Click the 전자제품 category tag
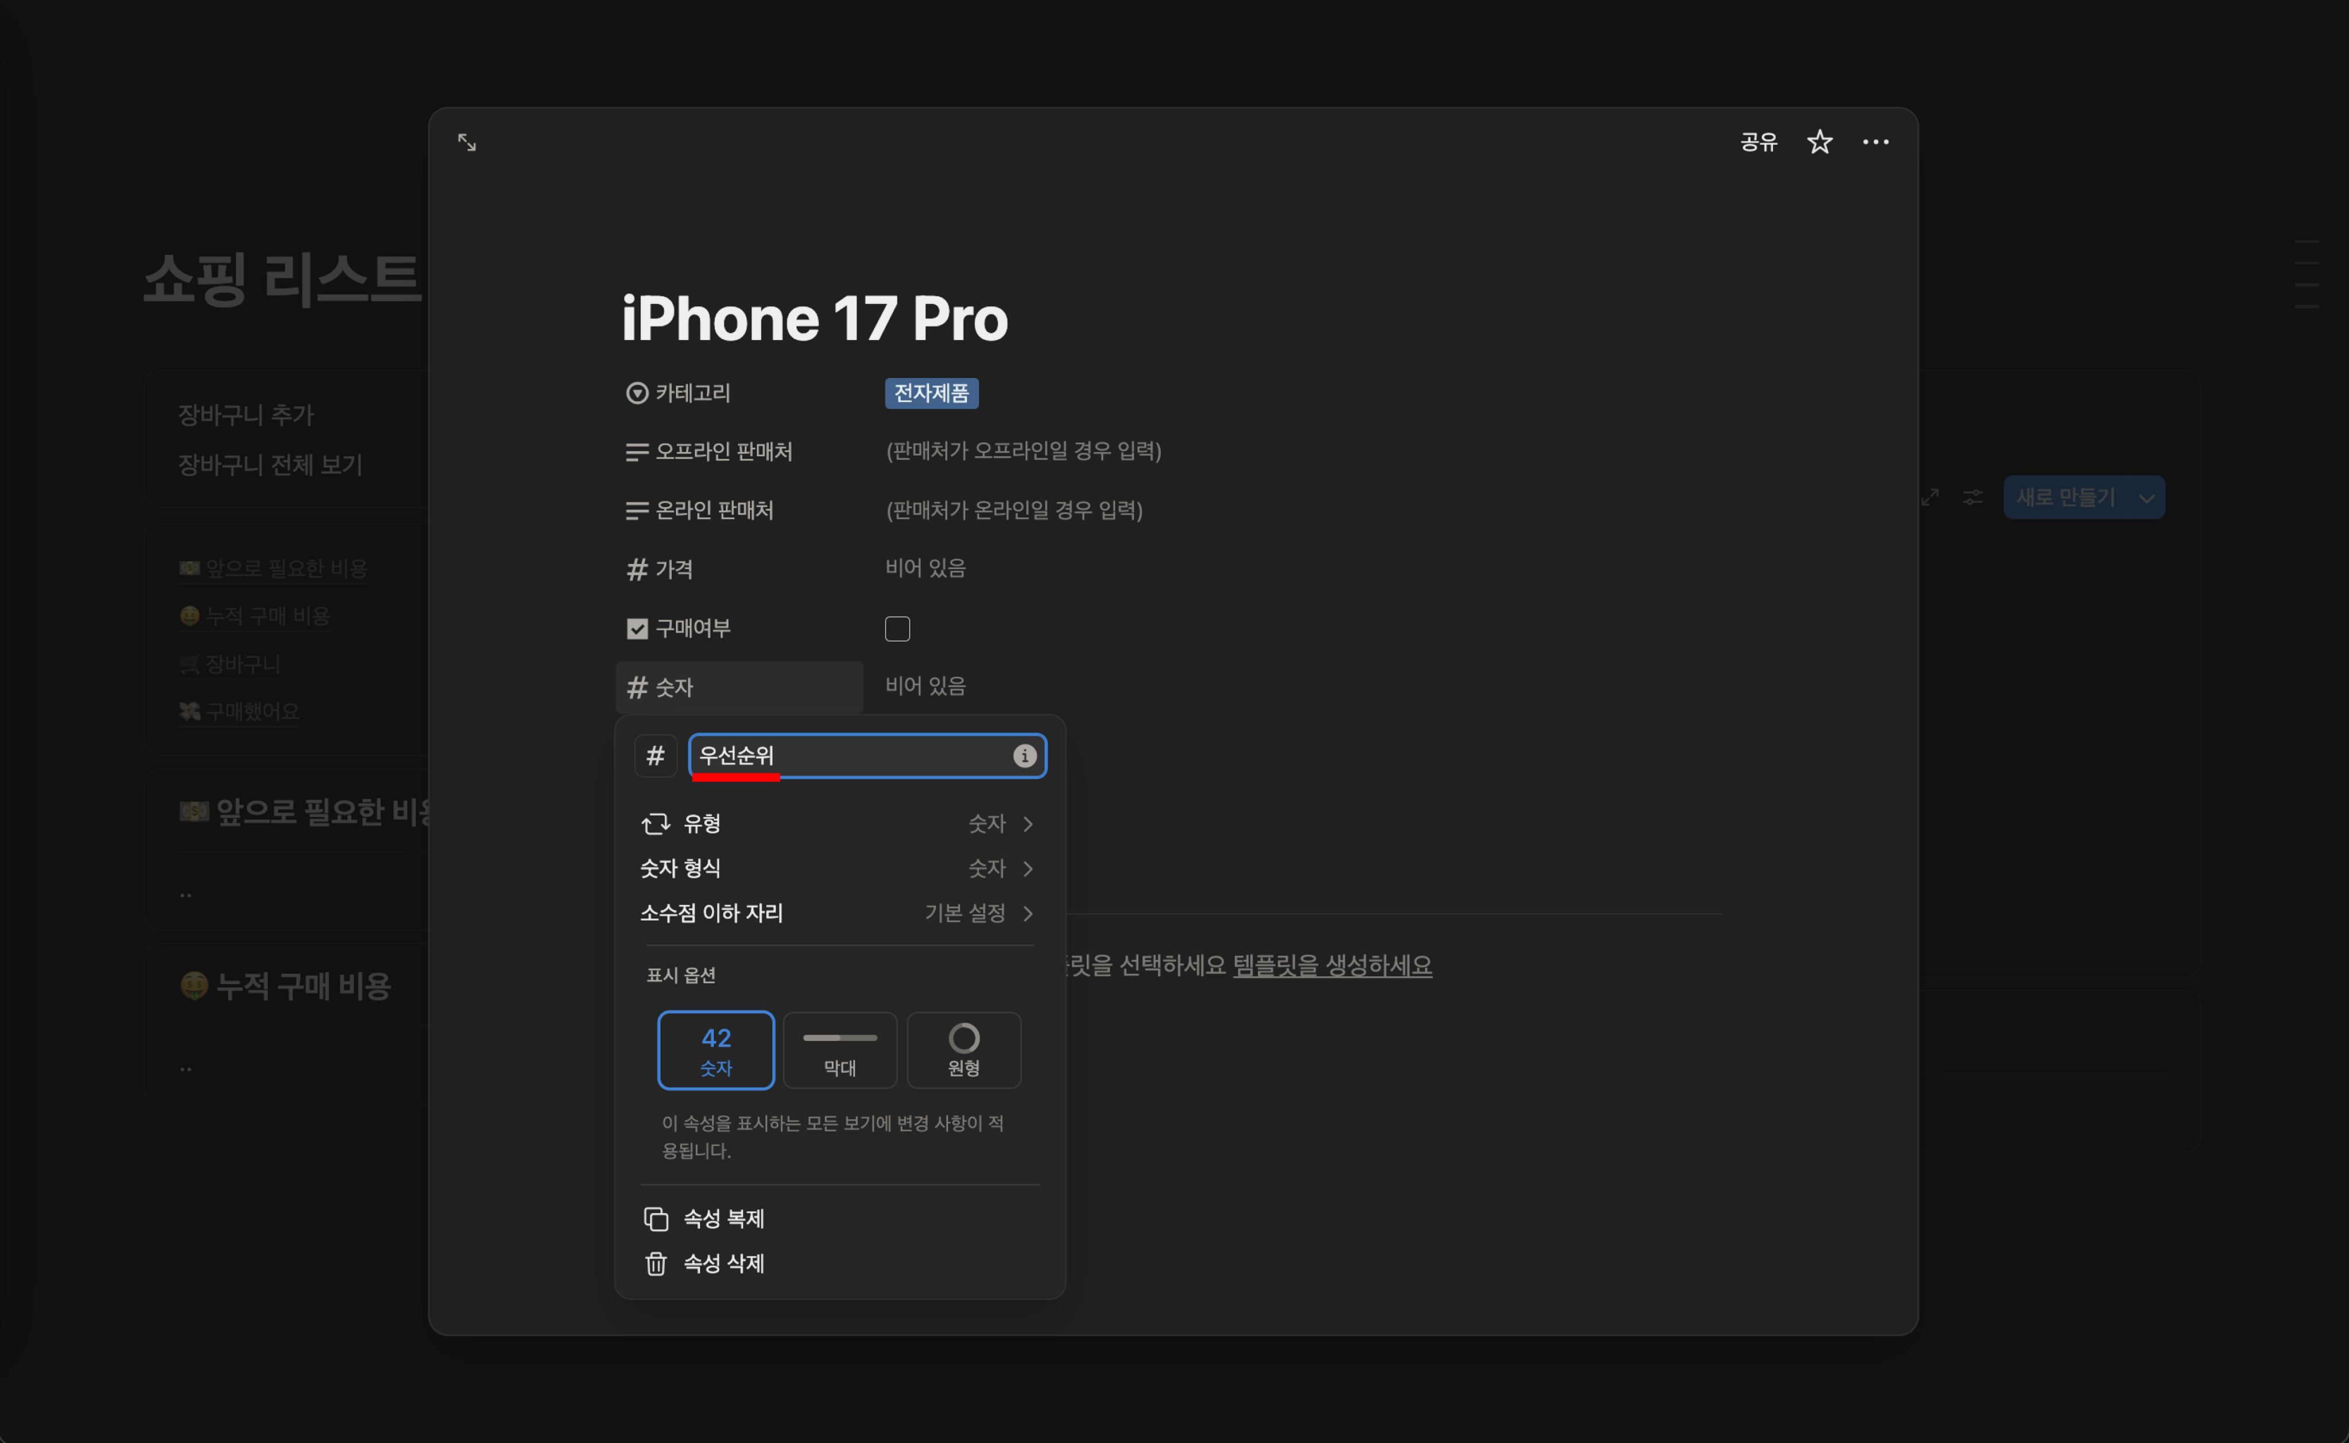Screen dimensions: 2349x1443 click(x=931, y=393)
